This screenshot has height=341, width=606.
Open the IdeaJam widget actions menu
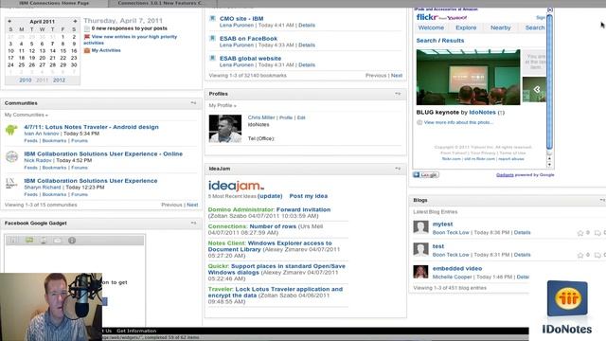(398, 169)
